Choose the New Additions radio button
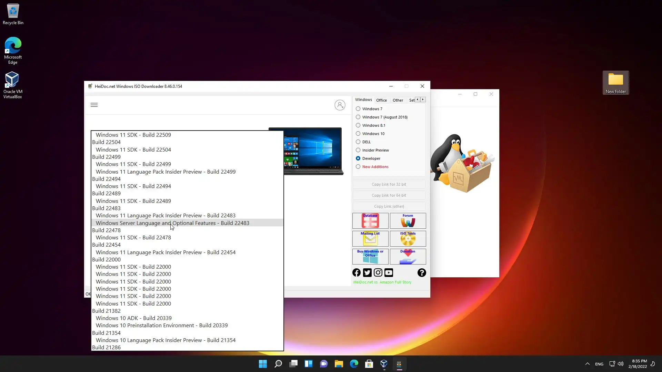662x372 pixels. point(358,167)
